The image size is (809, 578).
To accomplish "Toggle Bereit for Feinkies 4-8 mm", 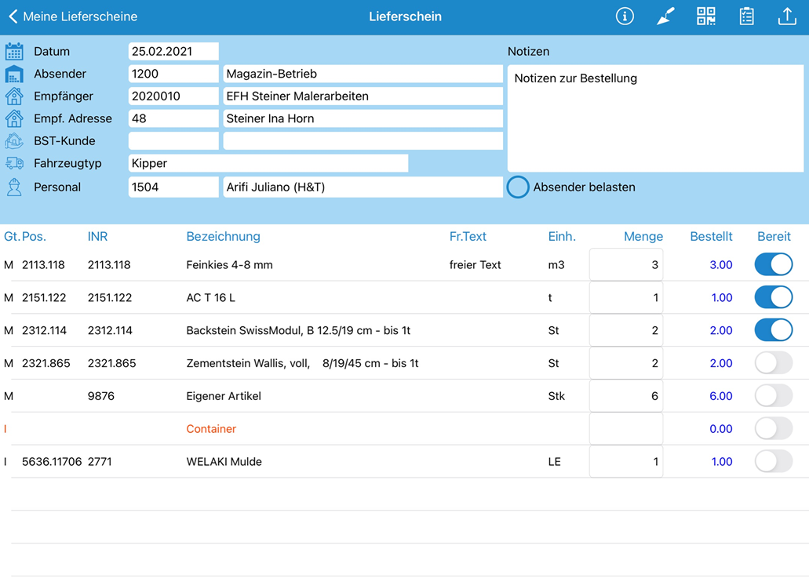I will point(774,264).
